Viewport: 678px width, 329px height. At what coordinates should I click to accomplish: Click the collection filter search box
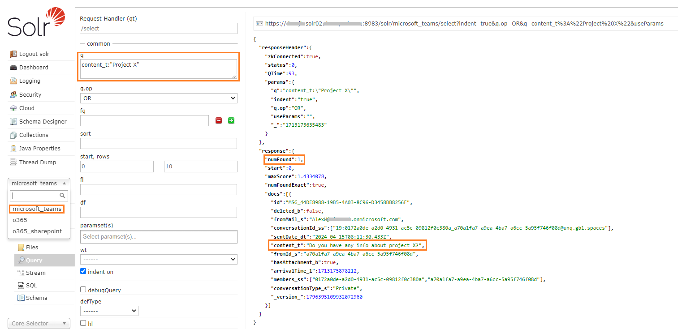click(39, 196)
